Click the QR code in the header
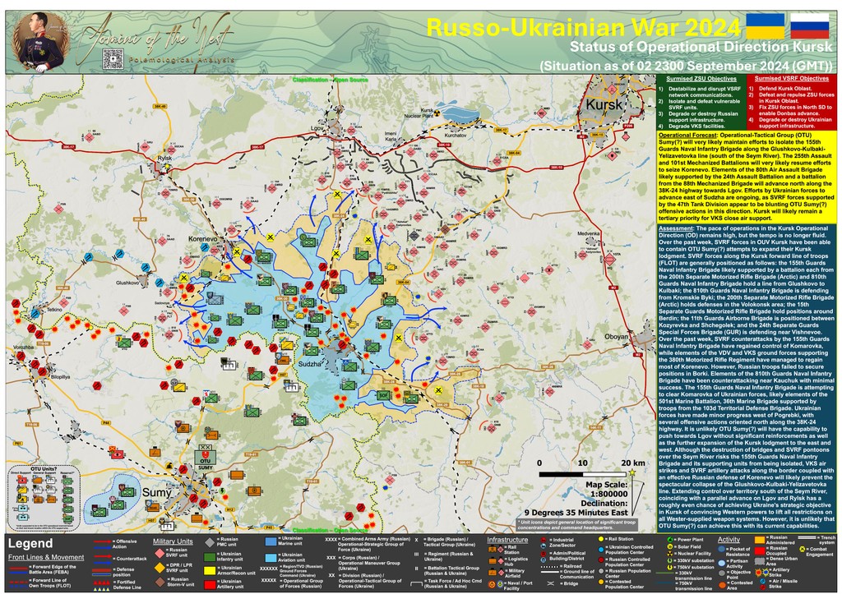This screenshot has height=594, width=842. pyautogui.click(x=113, y=59)
